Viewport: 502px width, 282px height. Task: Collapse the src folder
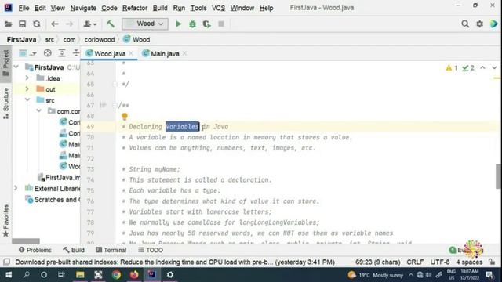tap(27, 100)
